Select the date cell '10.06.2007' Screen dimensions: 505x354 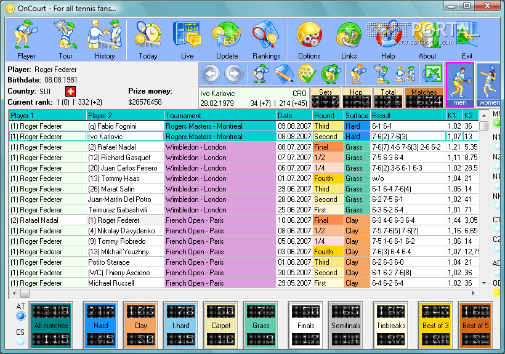(x=294, y=220)
